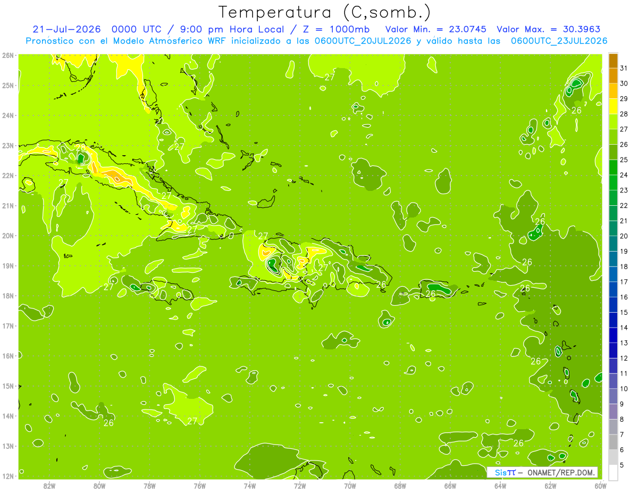Click the 13N latitude label
638x493 pixels.
[x=8, y=446]
